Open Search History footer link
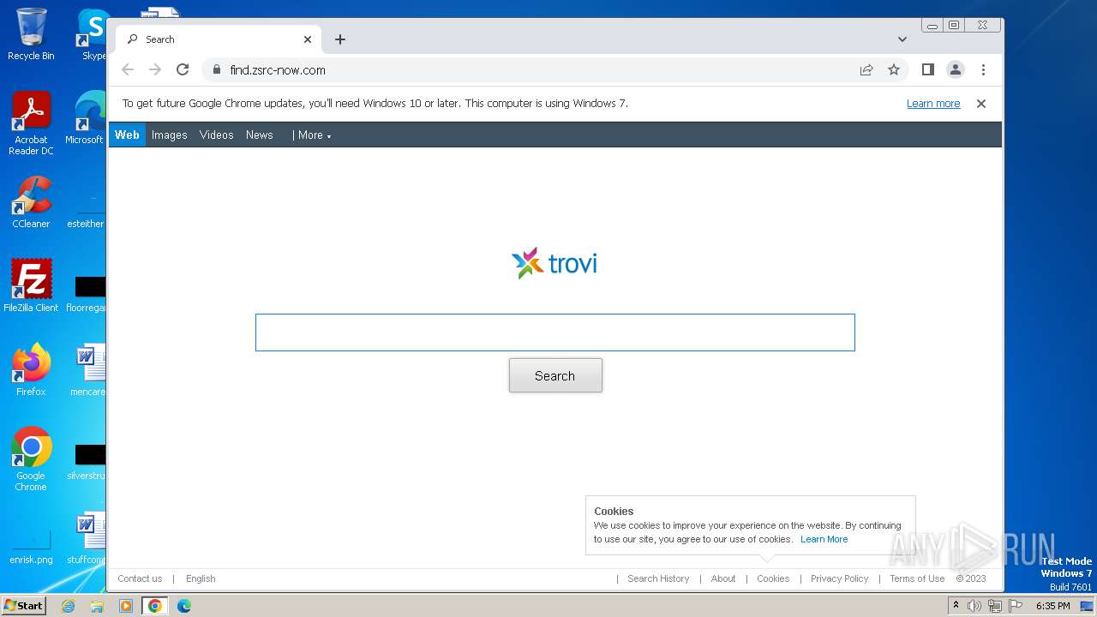This screenshot has height=617, width=1097. coord(658,578)
